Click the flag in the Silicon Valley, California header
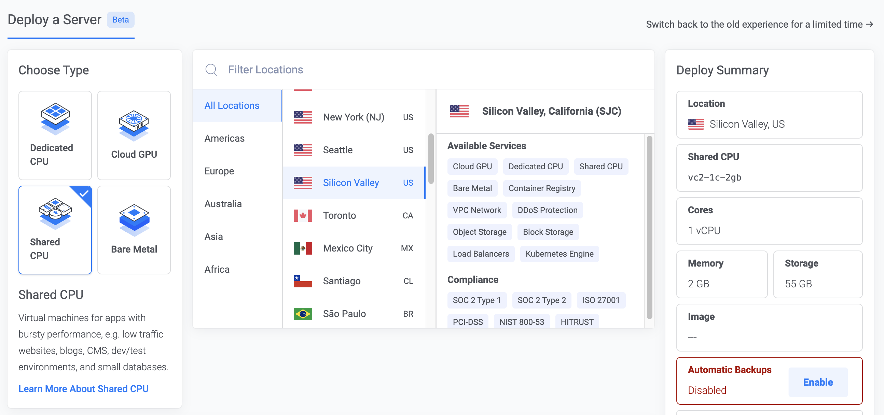The height and width of the screenshot is (415, 884). tap(459, 111)
